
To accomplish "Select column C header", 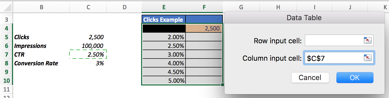I will tap(88, 8).
